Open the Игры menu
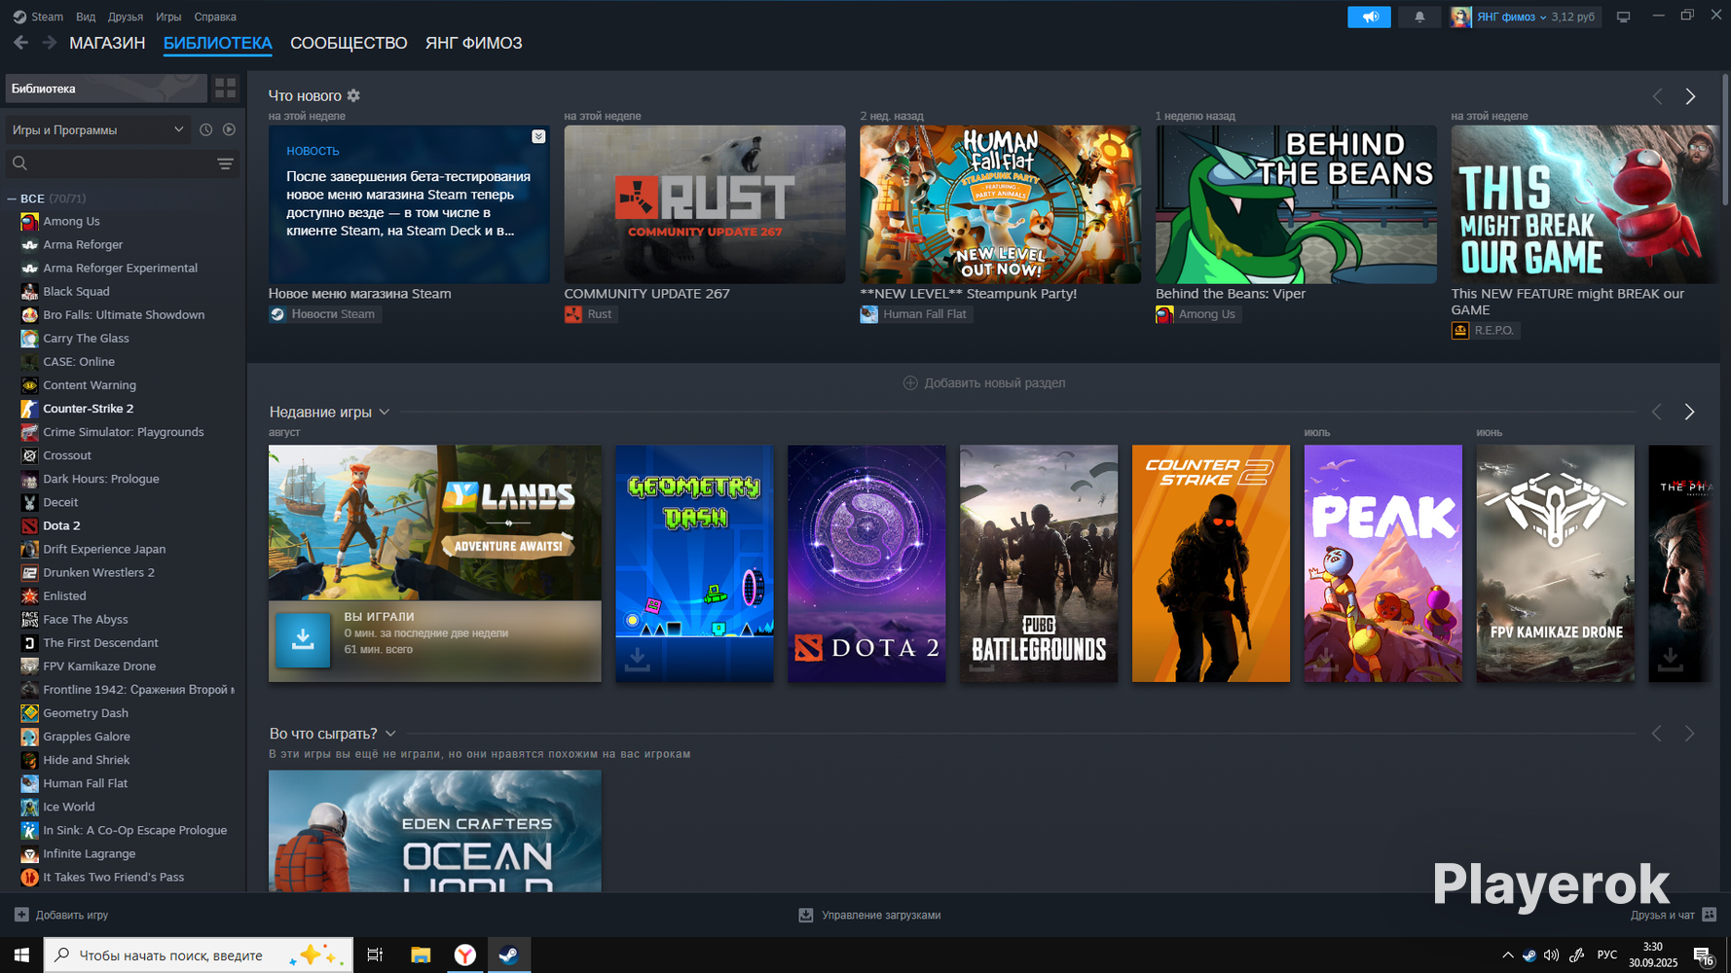 (x=168, y=17)
